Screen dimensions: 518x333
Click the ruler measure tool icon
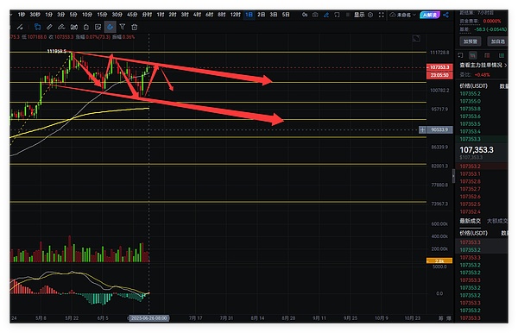click(x=49, y=27)
